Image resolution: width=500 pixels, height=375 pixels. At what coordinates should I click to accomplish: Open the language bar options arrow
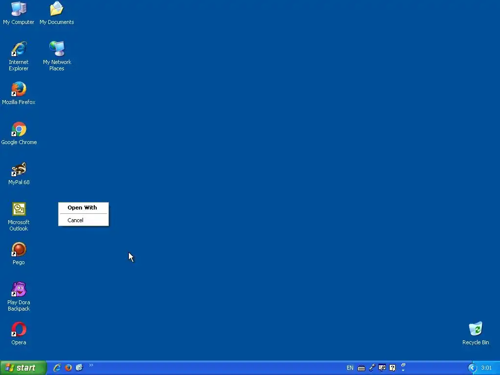pyautogui.click(x=403, y=370)
